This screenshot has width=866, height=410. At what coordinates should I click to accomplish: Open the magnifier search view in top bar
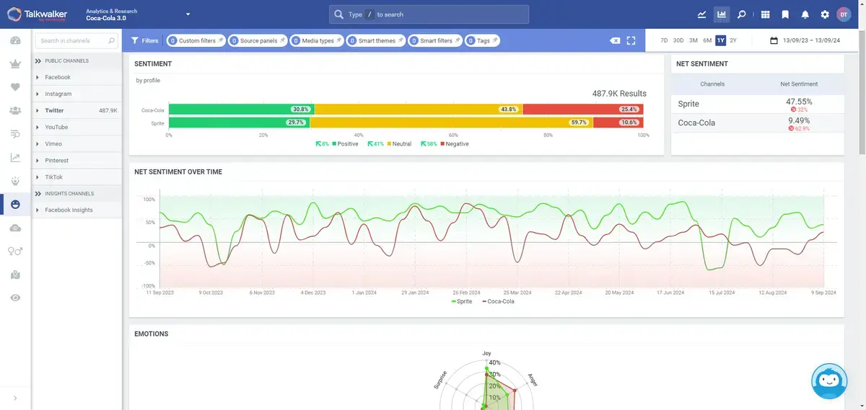[x=741, y=14]
